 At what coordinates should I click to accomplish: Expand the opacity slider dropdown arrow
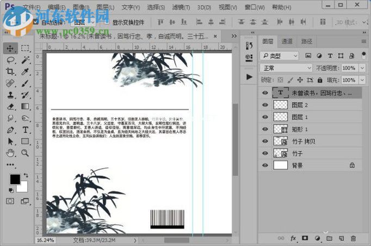362,68
